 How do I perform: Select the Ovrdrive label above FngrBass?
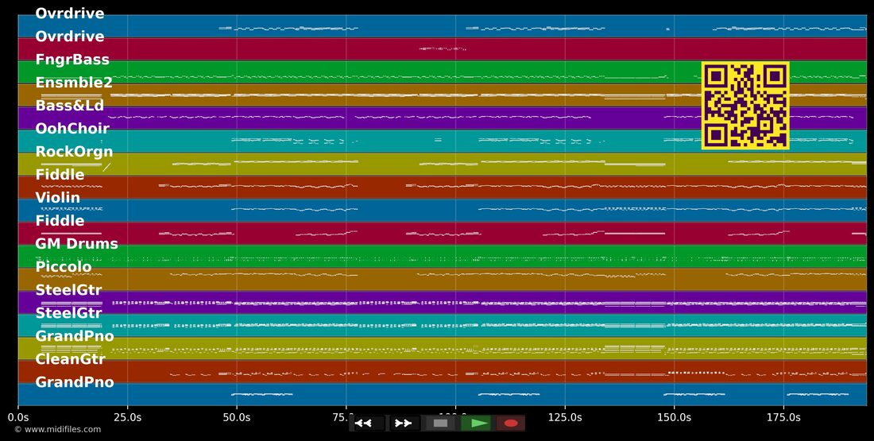tap(70, 37)
